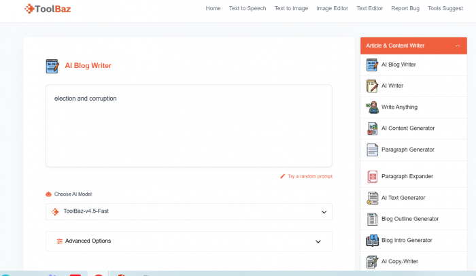Collapse the Article & Content Writer panel
Screen dimensions: 476x276
click(x=458, y=46)
